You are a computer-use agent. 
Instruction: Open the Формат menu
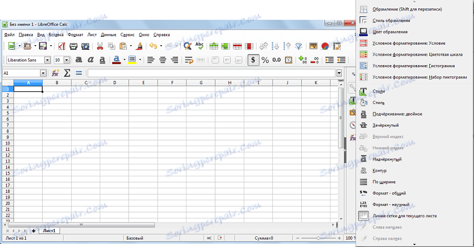coord(75,34)
